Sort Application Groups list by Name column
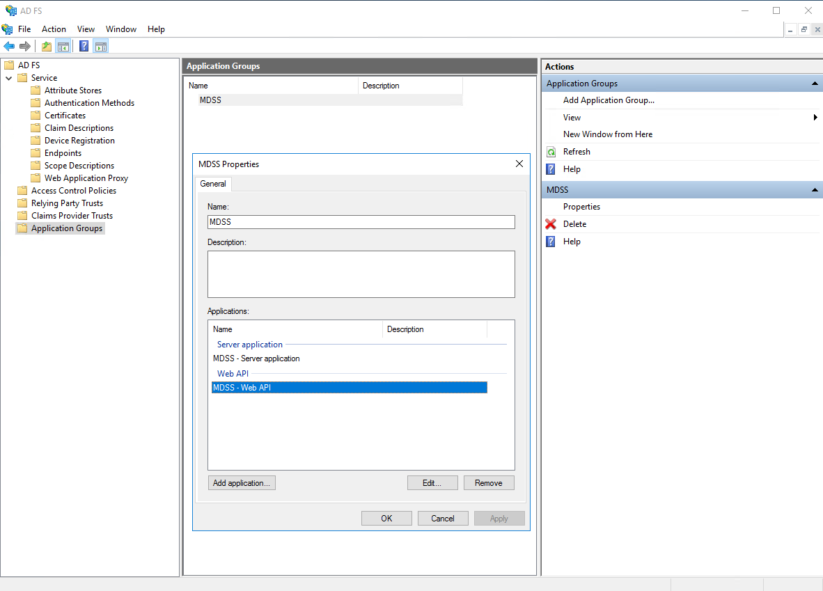Screen dimensions: 823x591 [x=272, y=86]
